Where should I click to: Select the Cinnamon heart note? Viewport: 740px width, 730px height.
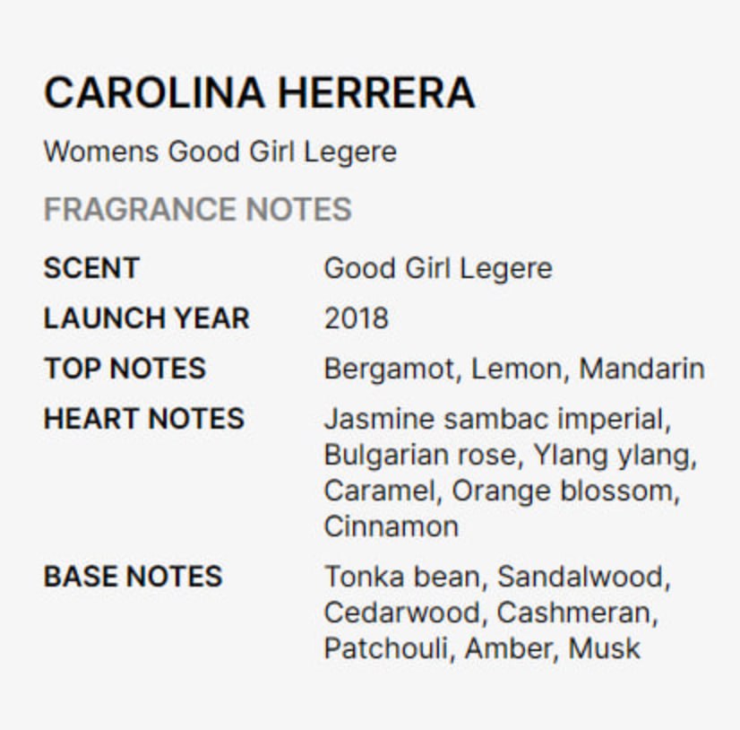pyautogui.click(x=391, y=526)
